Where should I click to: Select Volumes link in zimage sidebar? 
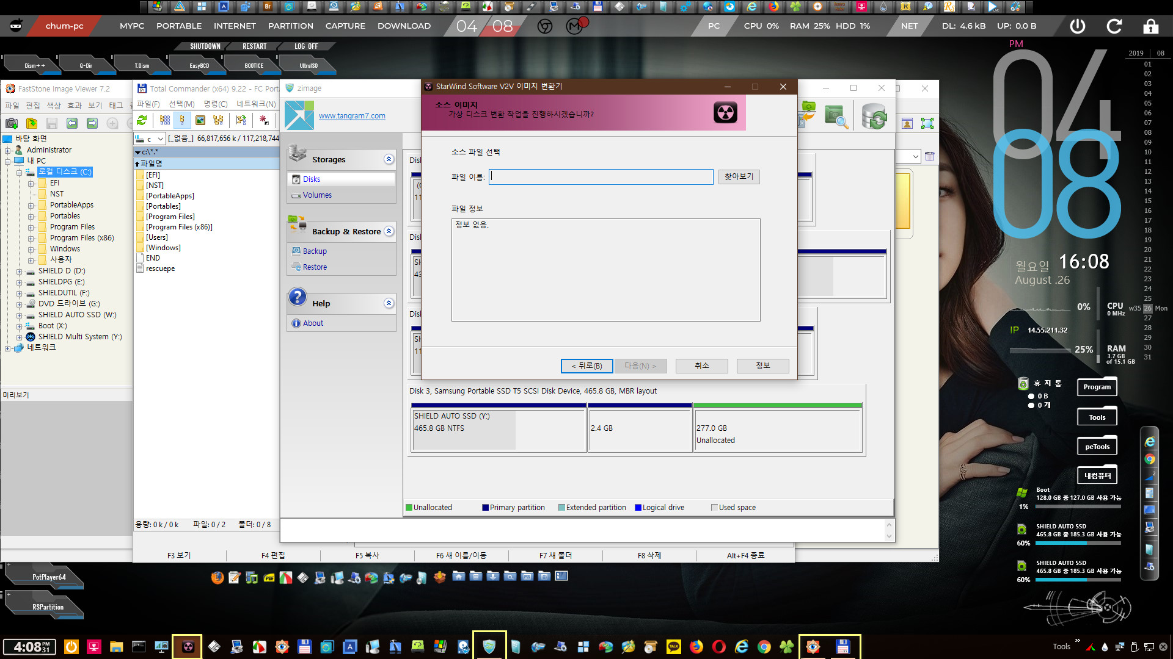pos(317,195)
